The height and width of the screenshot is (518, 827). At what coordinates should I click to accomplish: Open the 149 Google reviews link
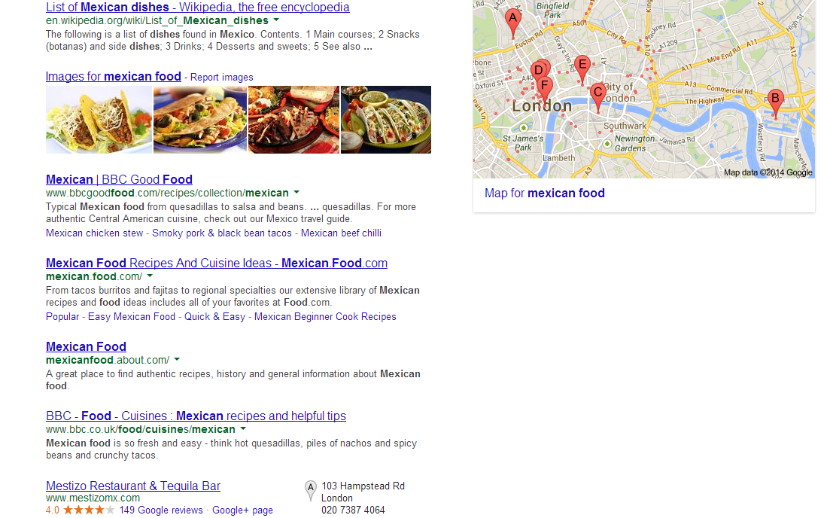161,510
